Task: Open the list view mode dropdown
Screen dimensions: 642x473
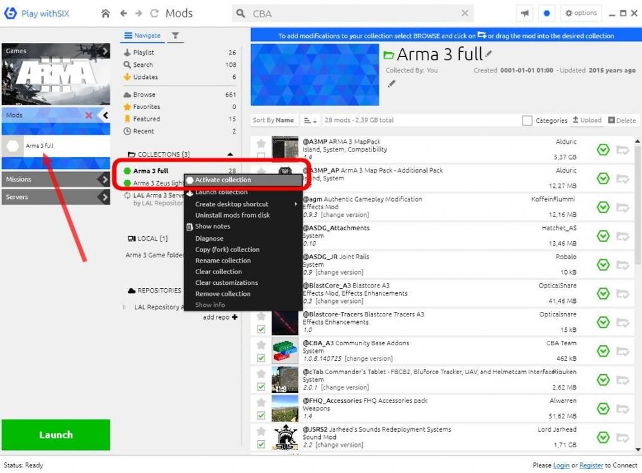Action: tap(310, 121)
